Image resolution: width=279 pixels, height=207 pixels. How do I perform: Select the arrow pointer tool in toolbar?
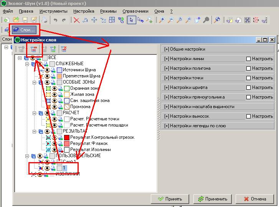click(131, 20)
